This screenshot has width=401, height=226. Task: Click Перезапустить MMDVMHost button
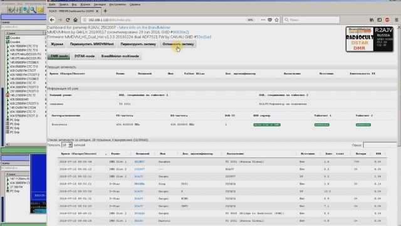coord(92,44)
